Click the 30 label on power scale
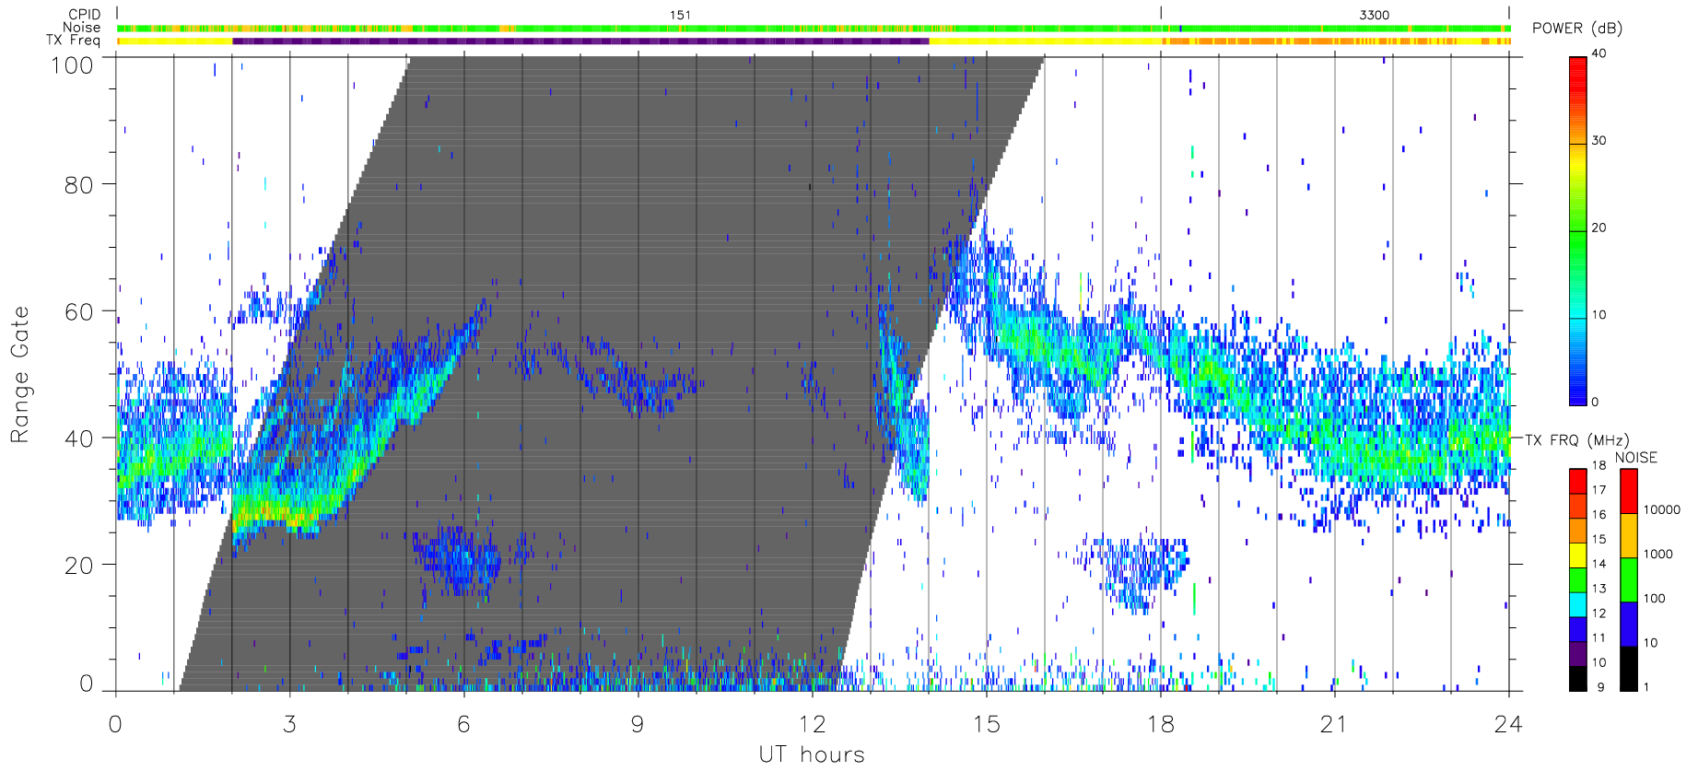The image size is (1698, 783). click(1598, 141)
